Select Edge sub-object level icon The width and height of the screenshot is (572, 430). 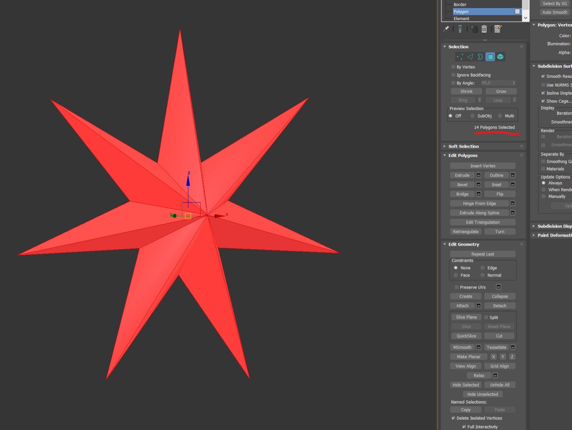(x=470, y=57)
